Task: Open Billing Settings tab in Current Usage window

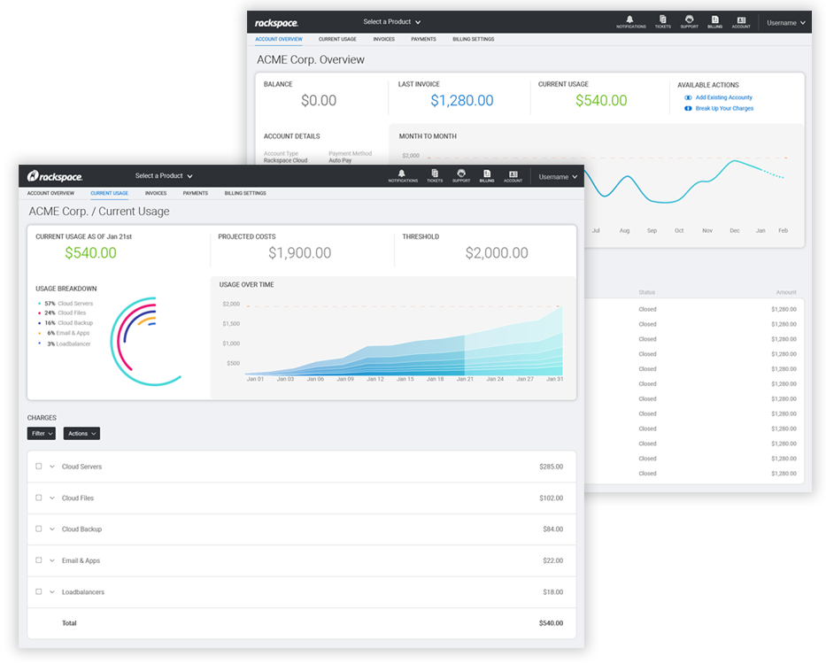Action: pyautogui.click(x=245, y=193)
